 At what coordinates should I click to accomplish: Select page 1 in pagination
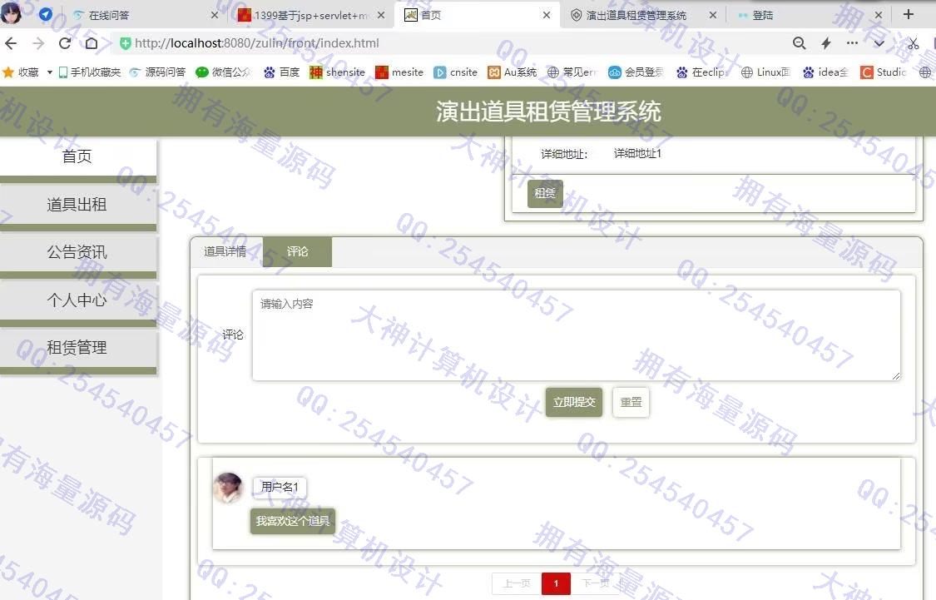tap(556, 583)
